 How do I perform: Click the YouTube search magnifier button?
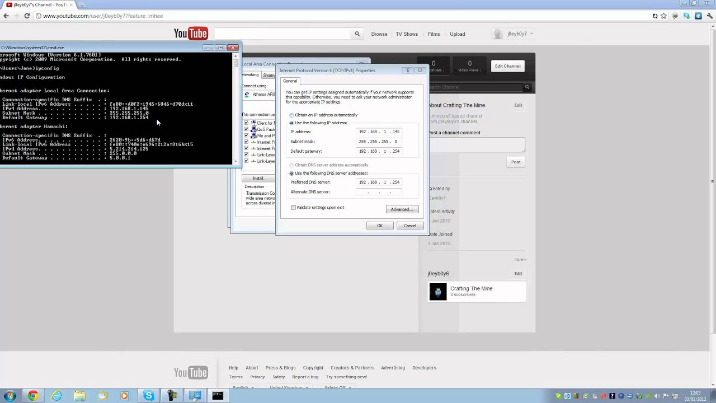(357, 34)
